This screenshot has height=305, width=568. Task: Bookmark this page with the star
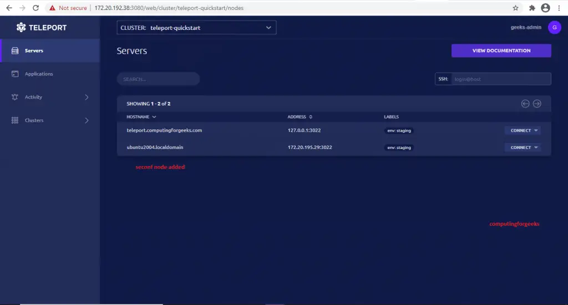tap(515, 8)
